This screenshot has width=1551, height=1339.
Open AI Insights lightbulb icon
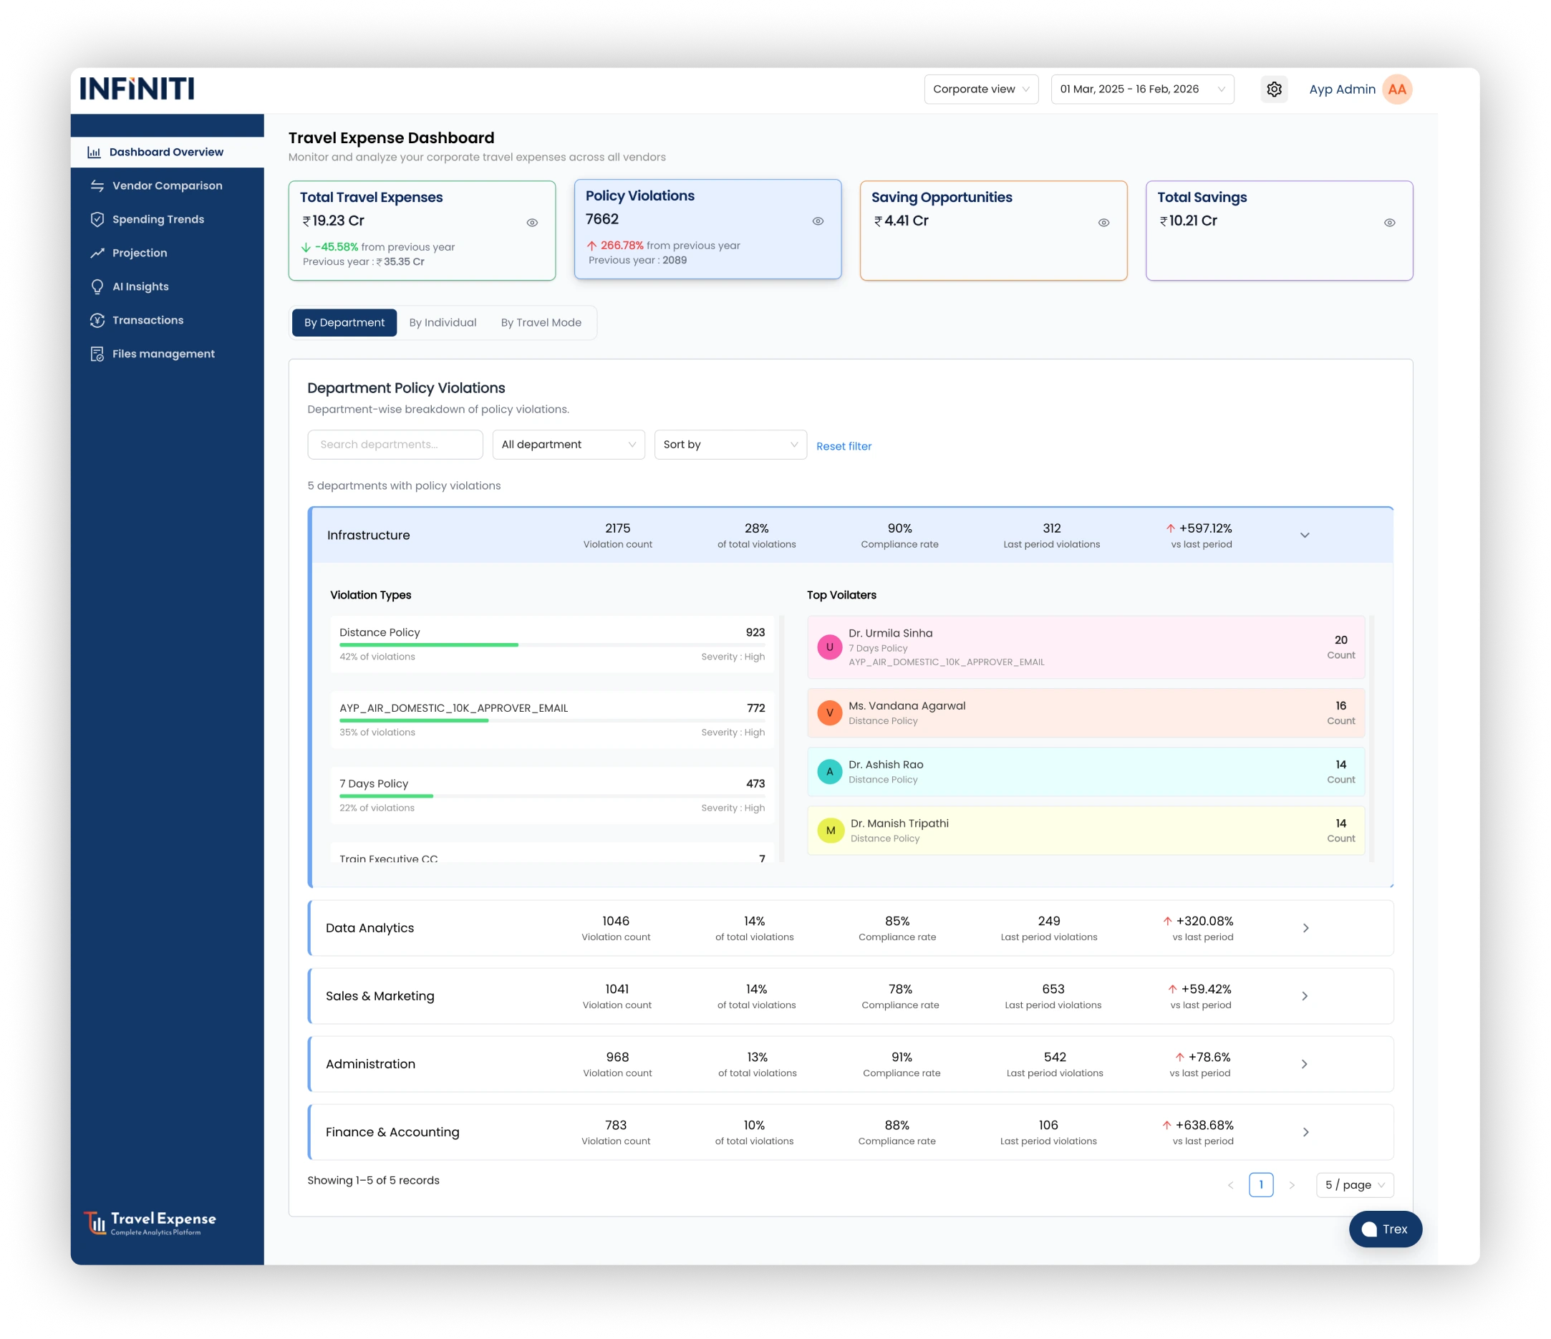click(x=97, y=286)
